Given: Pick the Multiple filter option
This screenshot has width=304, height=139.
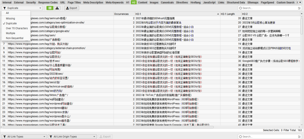Looking at the screenshot, I should point(10,33).
